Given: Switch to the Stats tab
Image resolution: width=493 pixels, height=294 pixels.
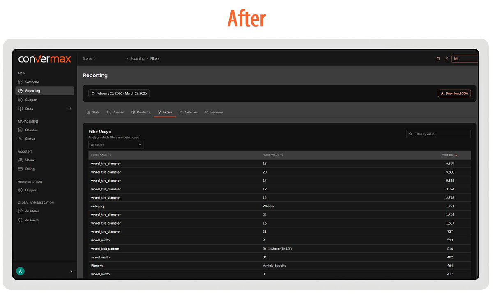Looking at the screenshot, I should [x=93, y=112].
